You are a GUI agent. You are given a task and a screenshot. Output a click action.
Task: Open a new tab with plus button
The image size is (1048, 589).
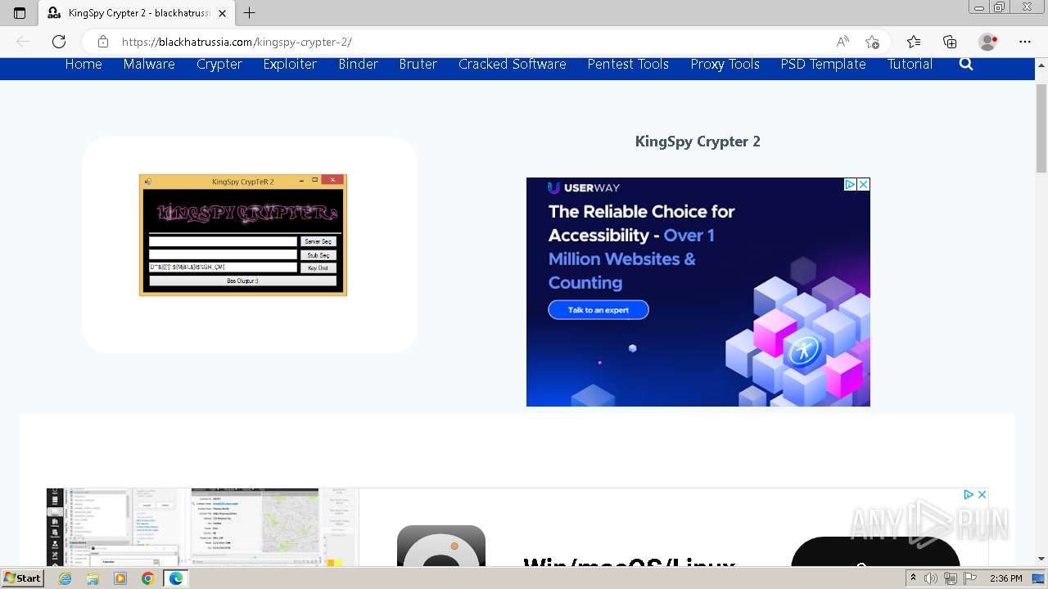click(x=250, y=12)
